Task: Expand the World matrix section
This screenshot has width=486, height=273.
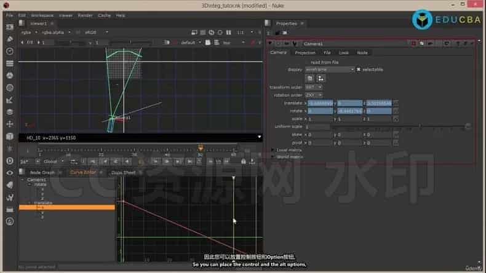Action: click(x=273, y=157)
